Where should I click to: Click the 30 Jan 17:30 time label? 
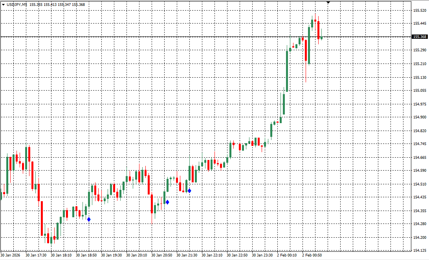tap(36, 255)
